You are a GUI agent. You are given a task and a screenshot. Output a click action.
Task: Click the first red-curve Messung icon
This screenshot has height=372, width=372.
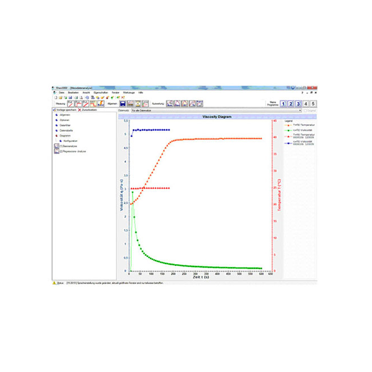[71, 104]
